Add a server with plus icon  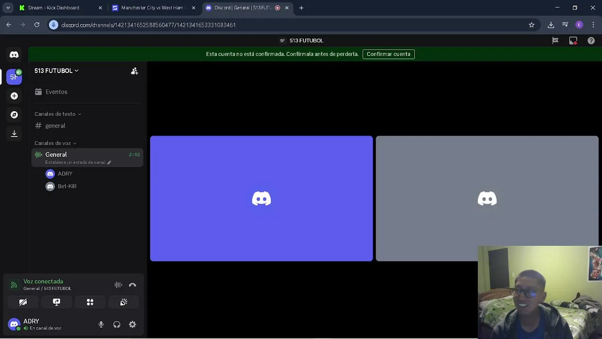coord(14,96)
